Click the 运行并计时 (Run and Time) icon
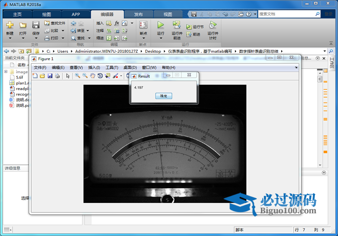This screenshot has height=236, width=338. (x=213, y=25)
